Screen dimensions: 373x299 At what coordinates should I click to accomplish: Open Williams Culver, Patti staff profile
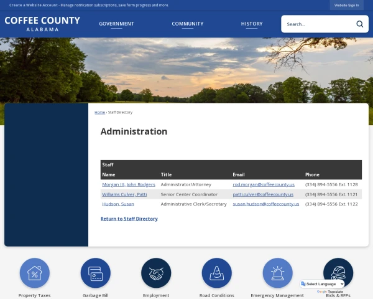[124, 194]
